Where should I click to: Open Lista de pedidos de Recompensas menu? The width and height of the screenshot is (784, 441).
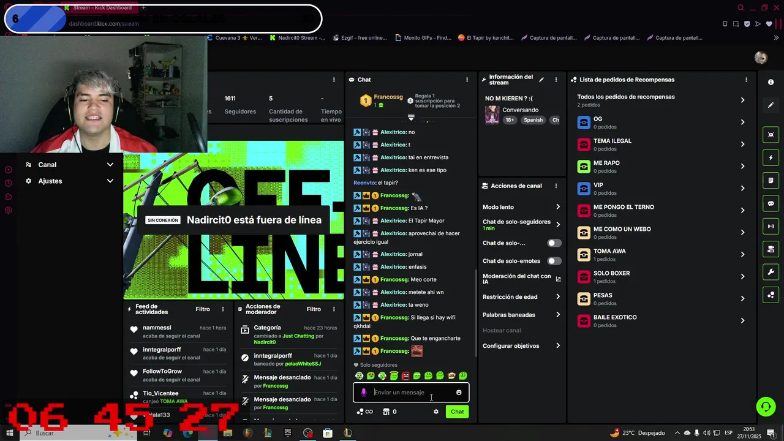click(746, 80)
